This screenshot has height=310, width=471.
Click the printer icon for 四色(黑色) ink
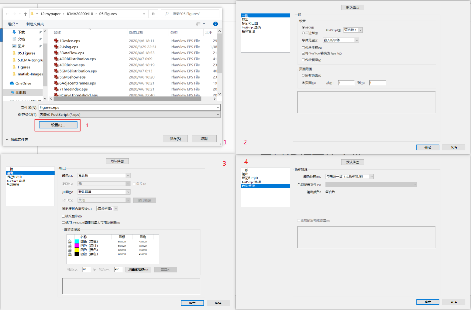(x=70, y=254)
